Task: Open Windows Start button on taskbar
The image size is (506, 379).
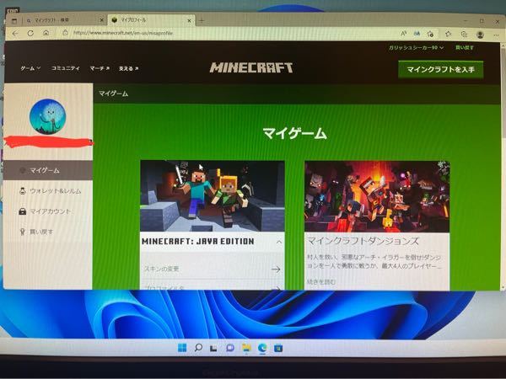Action: click(182, 348)
